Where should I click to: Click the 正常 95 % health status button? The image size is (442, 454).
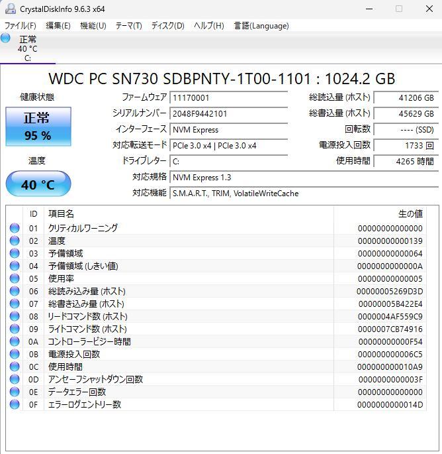tap(38, 127)
